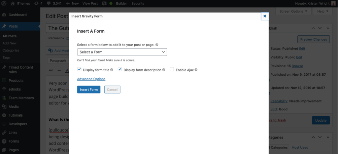The height and width of the screenshot is (154, 338).
Task: Click the iThemes home icon
Action: click(x=13, y=3)
